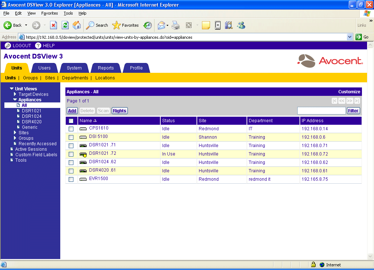Check the DSR4020 .61 row checkbox

click(71, 171)
